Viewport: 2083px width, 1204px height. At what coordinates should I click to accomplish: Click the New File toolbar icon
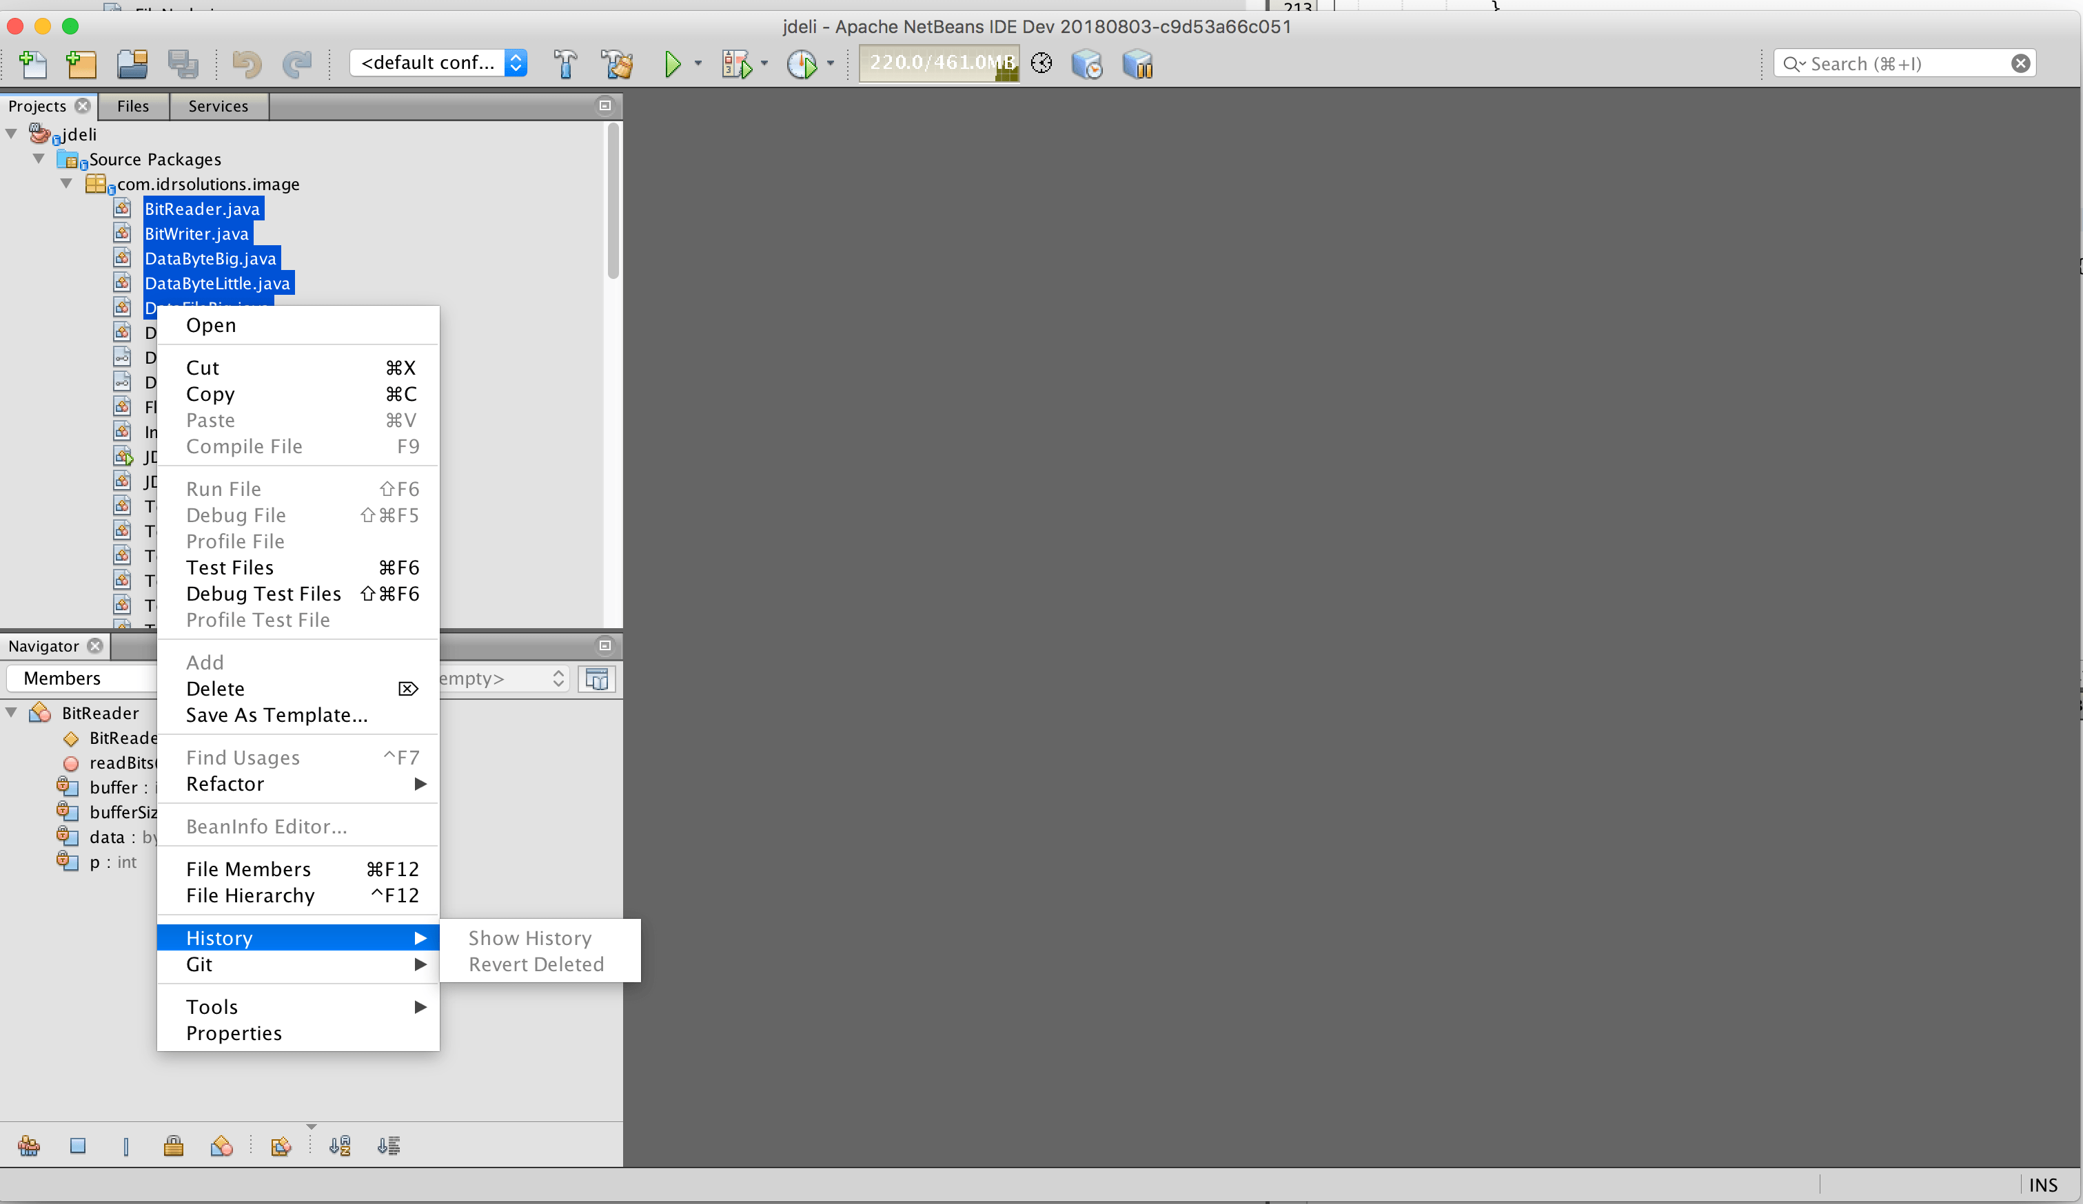[x=33, y=63]
